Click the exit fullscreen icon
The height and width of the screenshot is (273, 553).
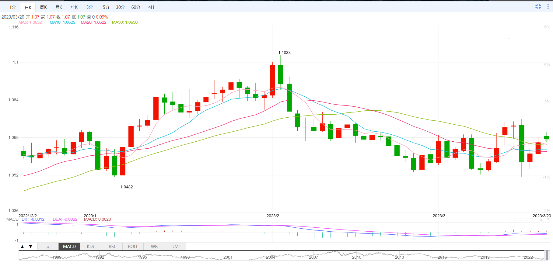[538, 6]
